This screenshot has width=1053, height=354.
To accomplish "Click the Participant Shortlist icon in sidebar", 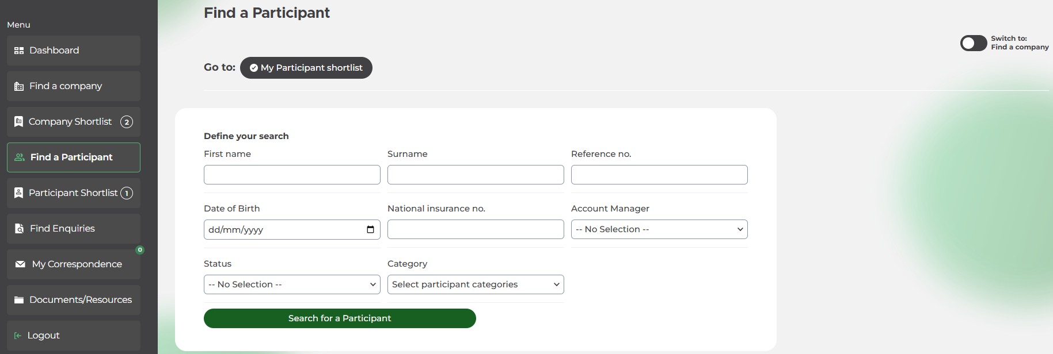I will click(18, 193).
